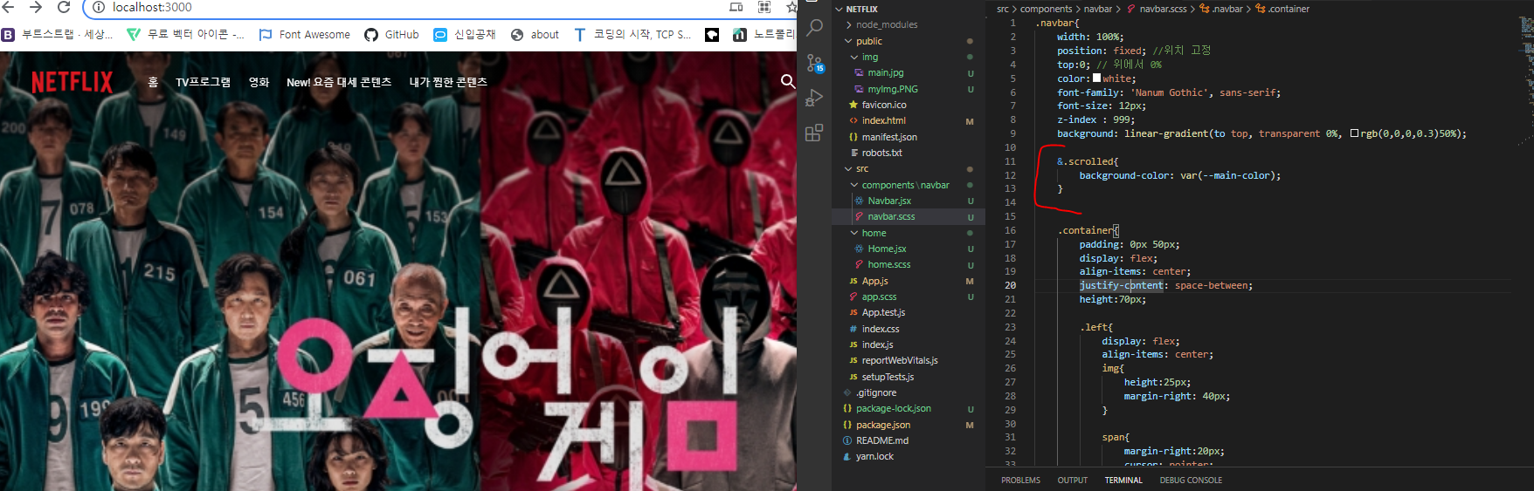Image resolution: width=1534 pixels, height=491 pixels.
Task: Select 내가 찜한 콘텐츠 navbar item
Action: tap(448, 82)
